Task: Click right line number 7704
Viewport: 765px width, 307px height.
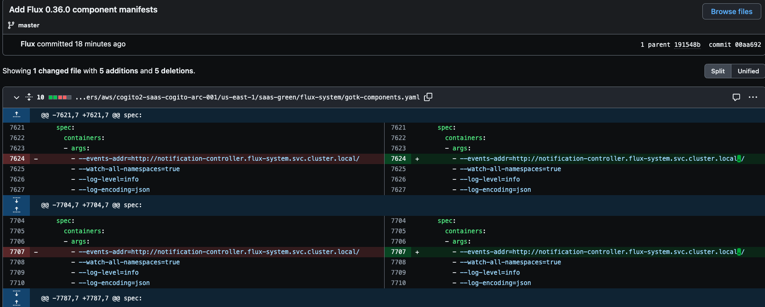Action: click(x=398, y=221)
